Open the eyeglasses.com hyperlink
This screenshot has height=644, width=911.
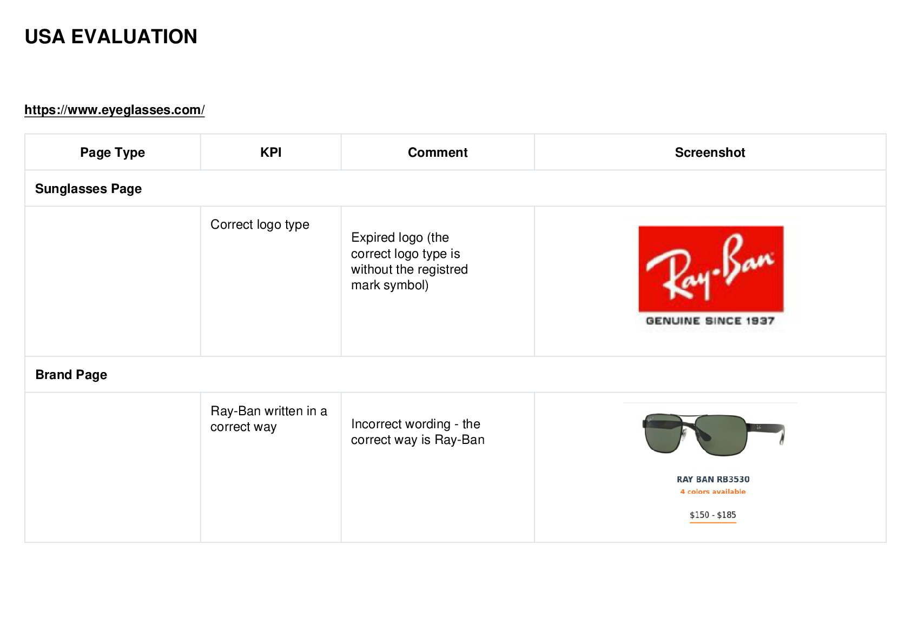114,110
